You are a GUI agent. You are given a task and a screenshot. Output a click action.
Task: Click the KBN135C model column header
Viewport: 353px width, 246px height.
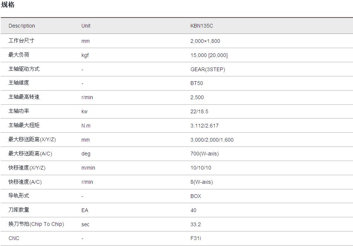coord(202,26)
